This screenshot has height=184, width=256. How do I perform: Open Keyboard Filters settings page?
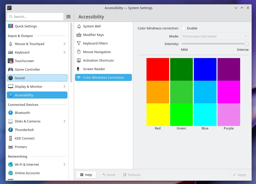click(x=103, y=43)
